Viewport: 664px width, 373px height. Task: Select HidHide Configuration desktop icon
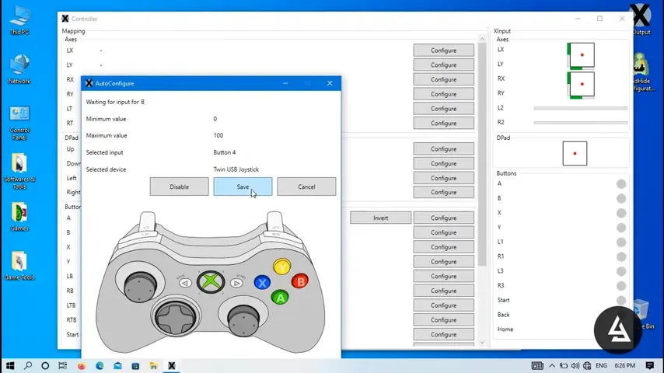[642, 72]
